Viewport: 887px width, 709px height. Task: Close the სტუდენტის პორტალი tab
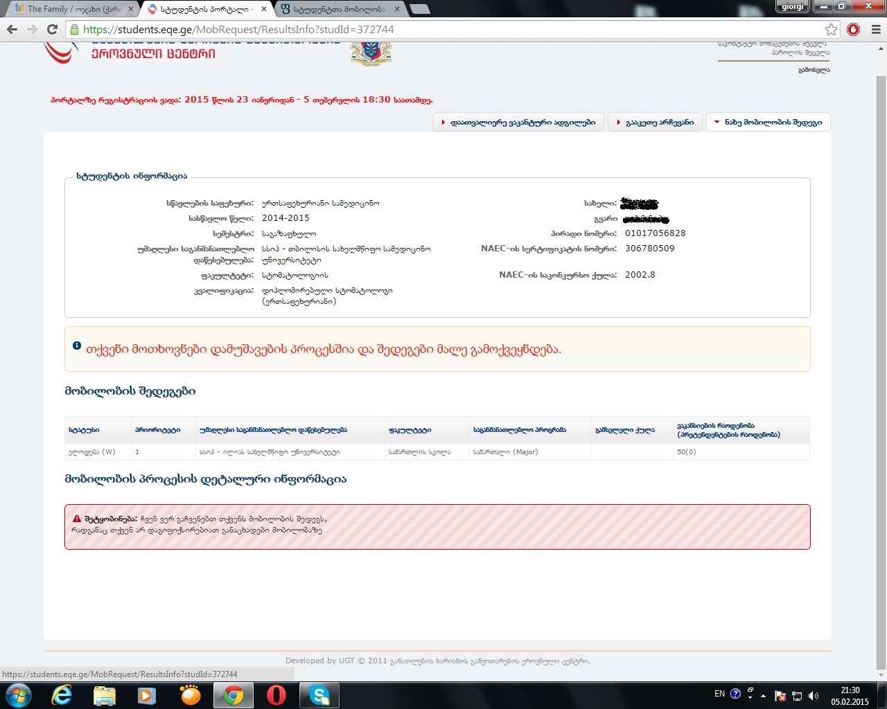click(264, 9)
